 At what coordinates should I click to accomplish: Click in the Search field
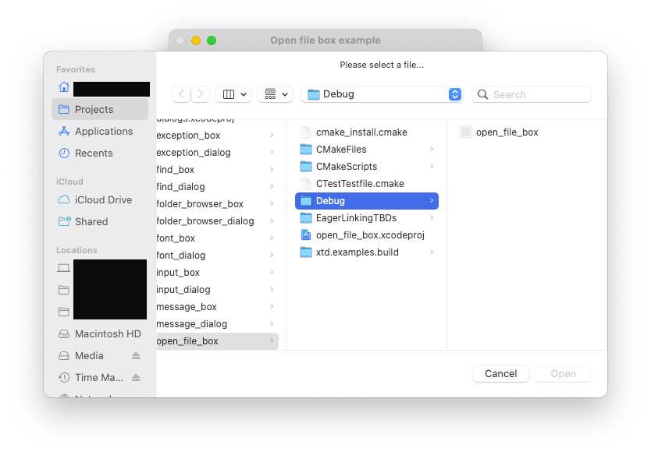point(539,94)
